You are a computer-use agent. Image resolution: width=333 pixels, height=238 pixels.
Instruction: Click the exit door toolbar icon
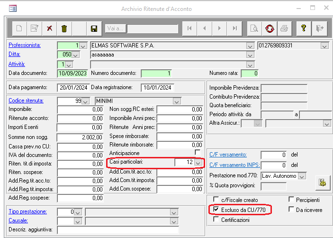click(x=319, y=28)
